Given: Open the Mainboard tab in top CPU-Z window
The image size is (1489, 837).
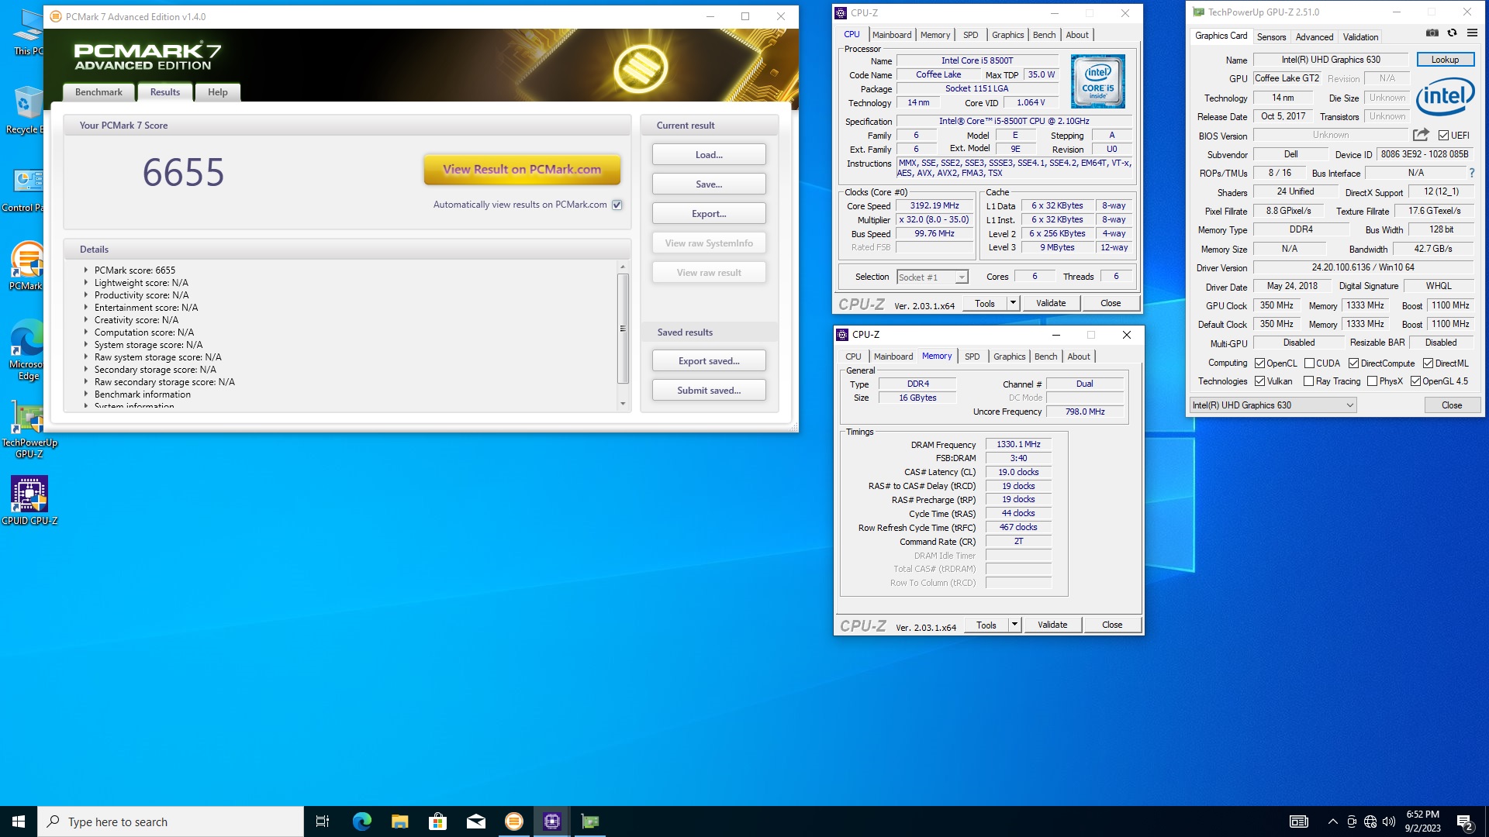Looking at the screenshot, I should coord(892,35).
